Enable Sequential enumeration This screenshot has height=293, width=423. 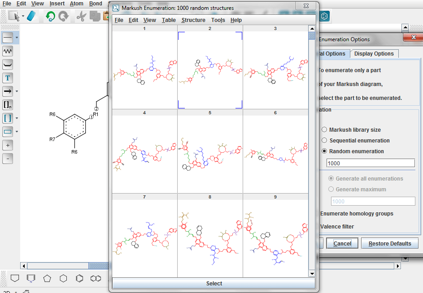pyautogui.click(x=324, y=140)
